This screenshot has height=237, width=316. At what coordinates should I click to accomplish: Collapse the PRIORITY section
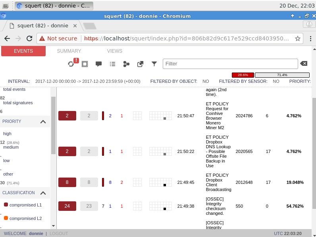coord(43,122)
